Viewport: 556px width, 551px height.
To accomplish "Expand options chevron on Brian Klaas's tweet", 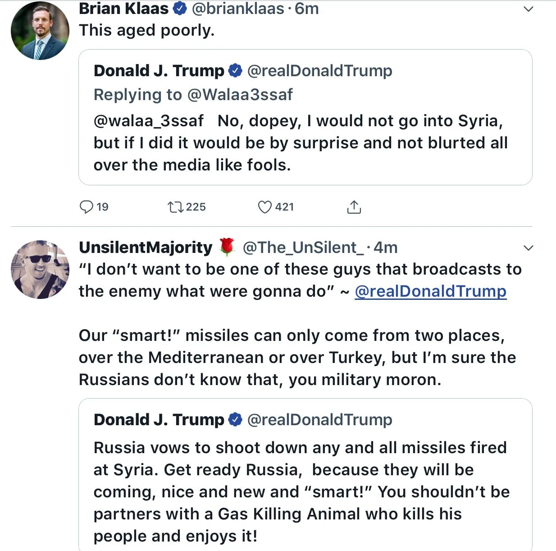I will (529, 9).
